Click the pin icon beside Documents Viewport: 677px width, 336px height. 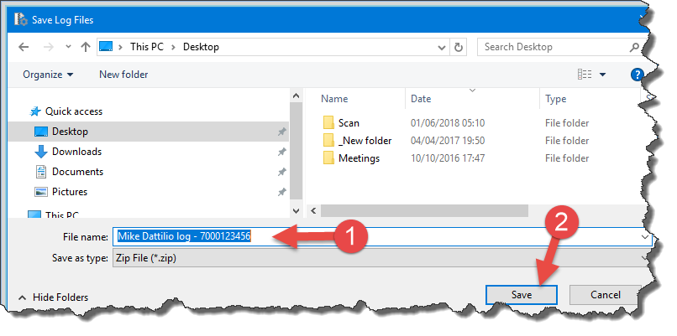click(281, 172)
